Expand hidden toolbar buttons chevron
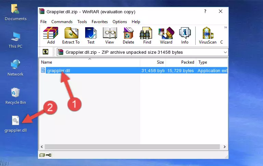 point(226,27)
